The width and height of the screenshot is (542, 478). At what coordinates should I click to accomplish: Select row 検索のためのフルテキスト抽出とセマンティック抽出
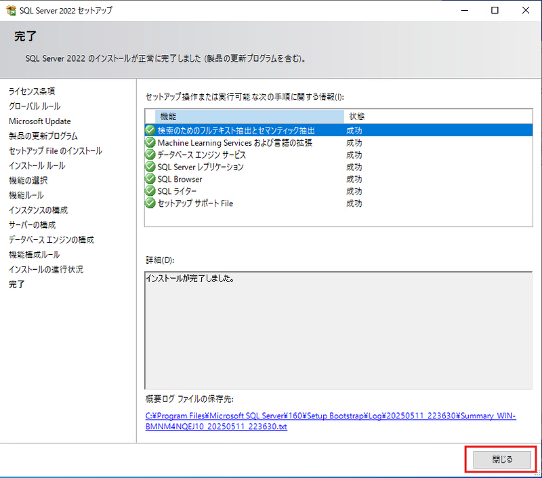[338, 130]
